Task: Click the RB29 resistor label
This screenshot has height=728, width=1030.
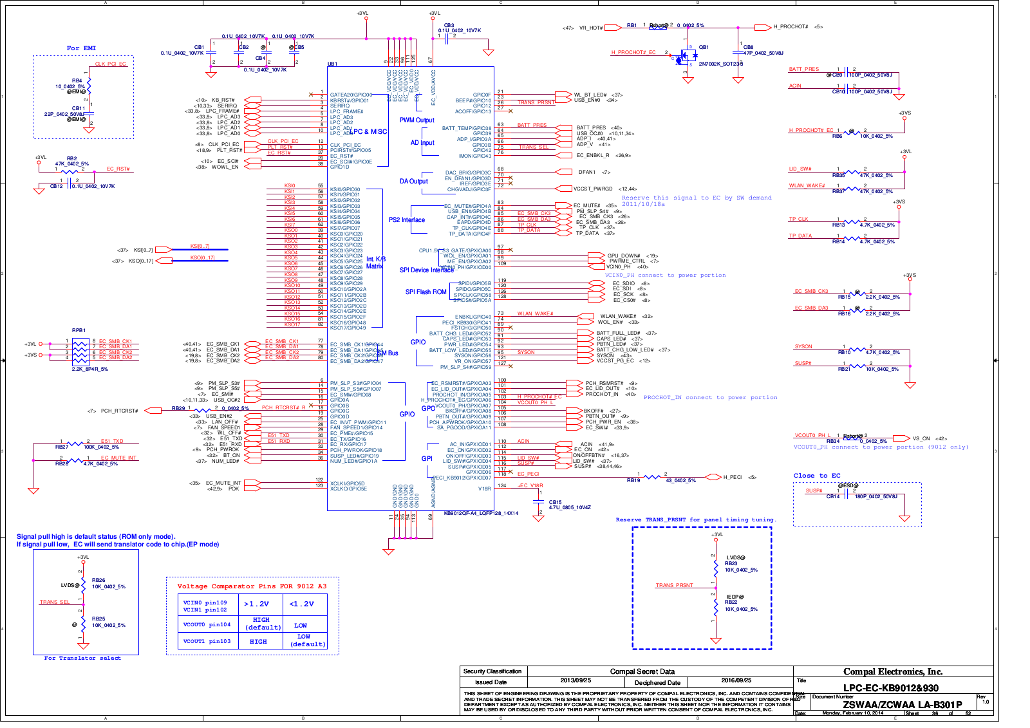Action: click(x=178, y=408)
